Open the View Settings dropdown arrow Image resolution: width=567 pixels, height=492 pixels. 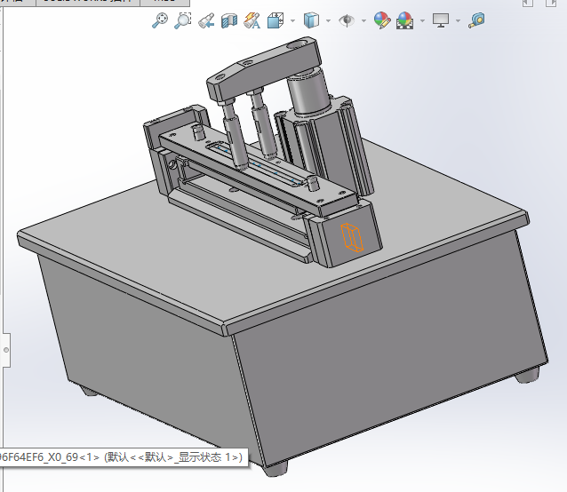click(458, 20)
